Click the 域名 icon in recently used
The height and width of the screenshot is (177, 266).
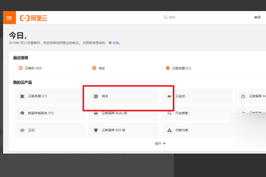94,68
